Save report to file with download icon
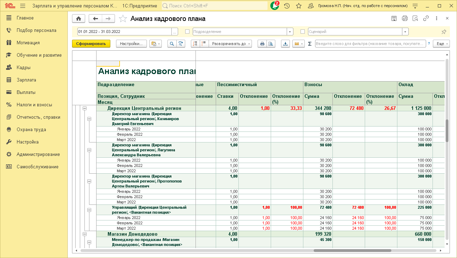Screen dimensions: 457x258 pos(285,44)
